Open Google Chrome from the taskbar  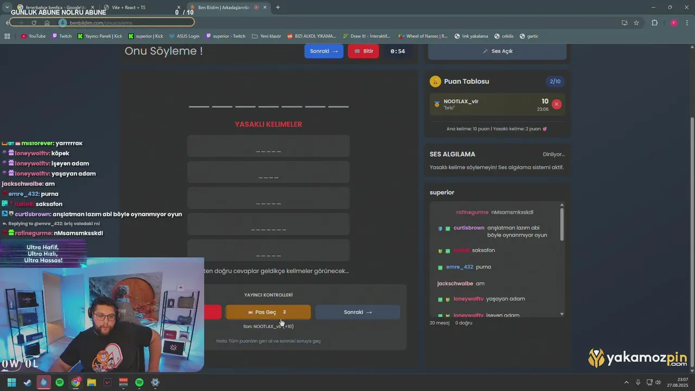click(x=75, y=382)
